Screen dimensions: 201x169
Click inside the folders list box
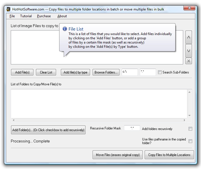99,104
